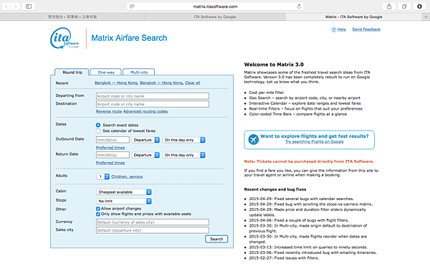
Task: Switch to Multi-city tab
Action: click(139, 72)
